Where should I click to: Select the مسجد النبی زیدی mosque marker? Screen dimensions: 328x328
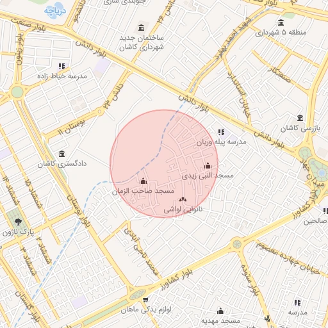click(x=208, y=166)
